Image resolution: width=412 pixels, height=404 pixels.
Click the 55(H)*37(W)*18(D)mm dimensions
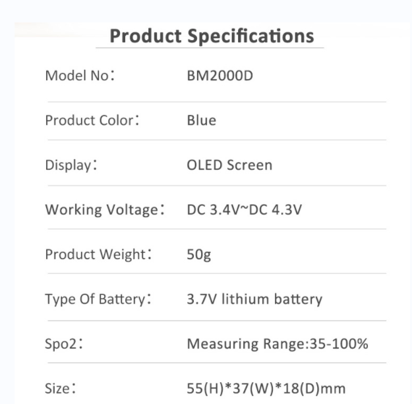pos(266,388)
